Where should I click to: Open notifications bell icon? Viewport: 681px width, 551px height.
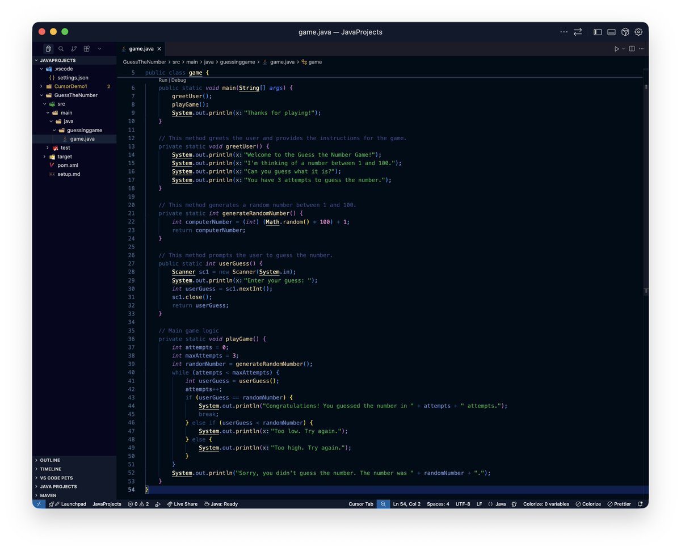[640, 504]
